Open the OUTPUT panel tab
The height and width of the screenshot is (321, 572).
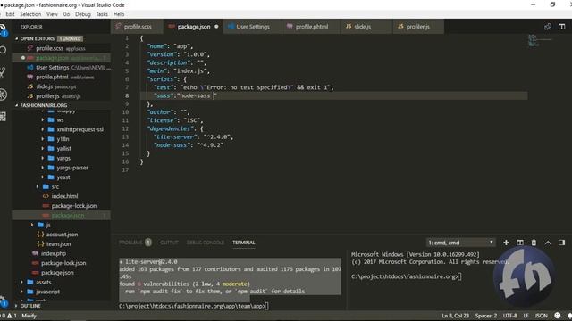pos(169,243)
